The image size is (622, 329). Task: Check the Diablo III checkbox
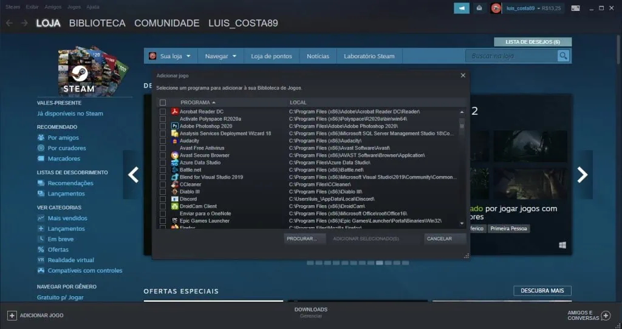coord(163,191)
